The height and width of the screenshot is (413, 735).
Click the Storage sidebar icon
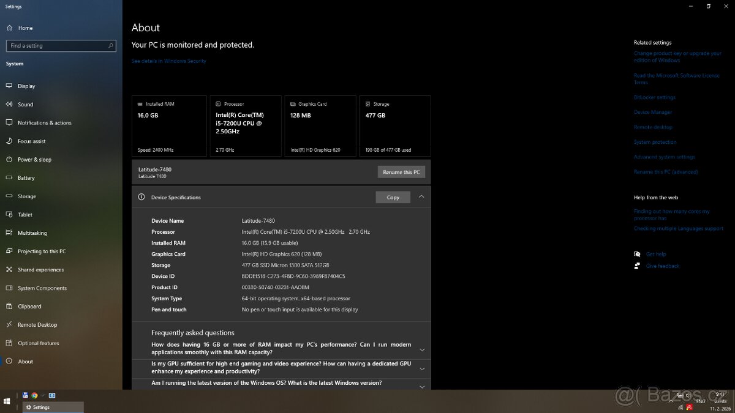click(9, 196)
